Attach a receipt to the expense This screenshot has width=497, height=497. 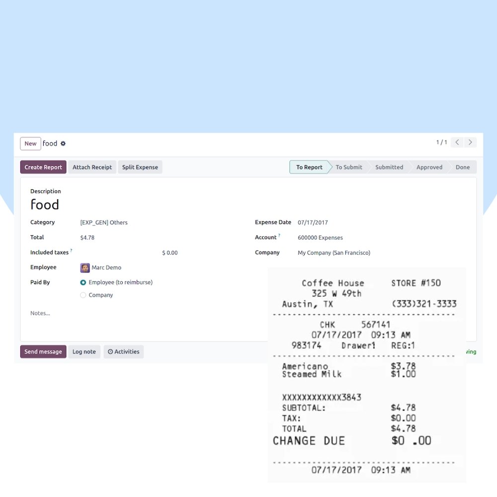point(92,167)
